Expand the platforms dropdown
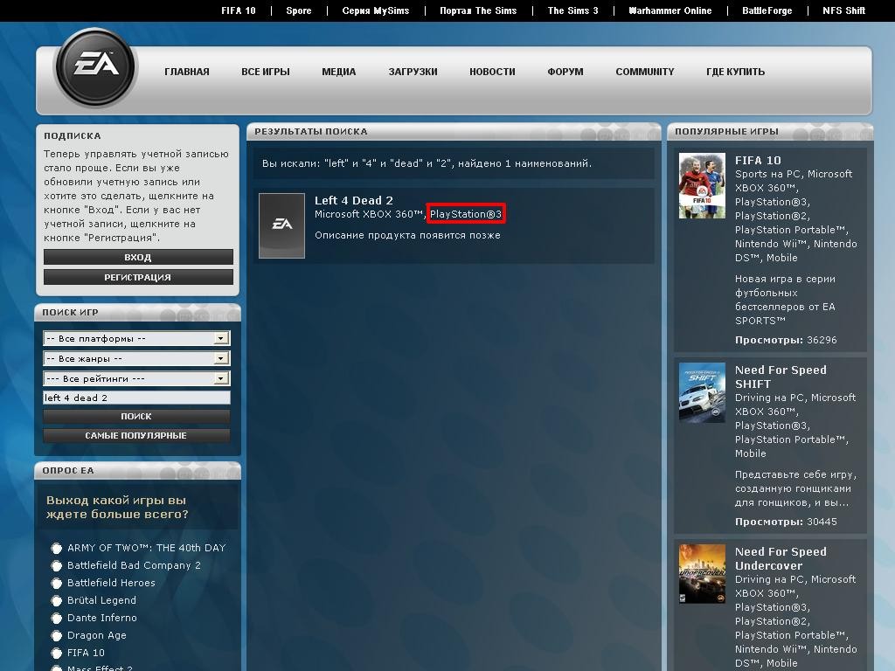895x671 pixels. tap(136, 338)
